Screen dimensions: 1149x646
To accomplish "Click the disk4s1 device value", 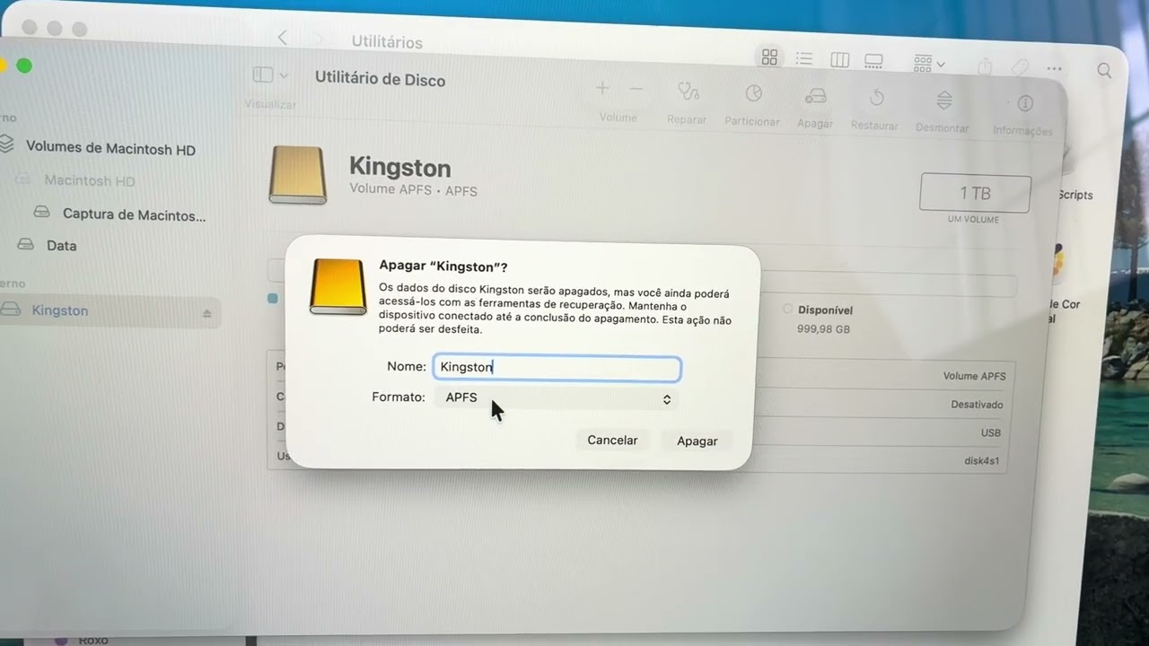I will [981, 462].
